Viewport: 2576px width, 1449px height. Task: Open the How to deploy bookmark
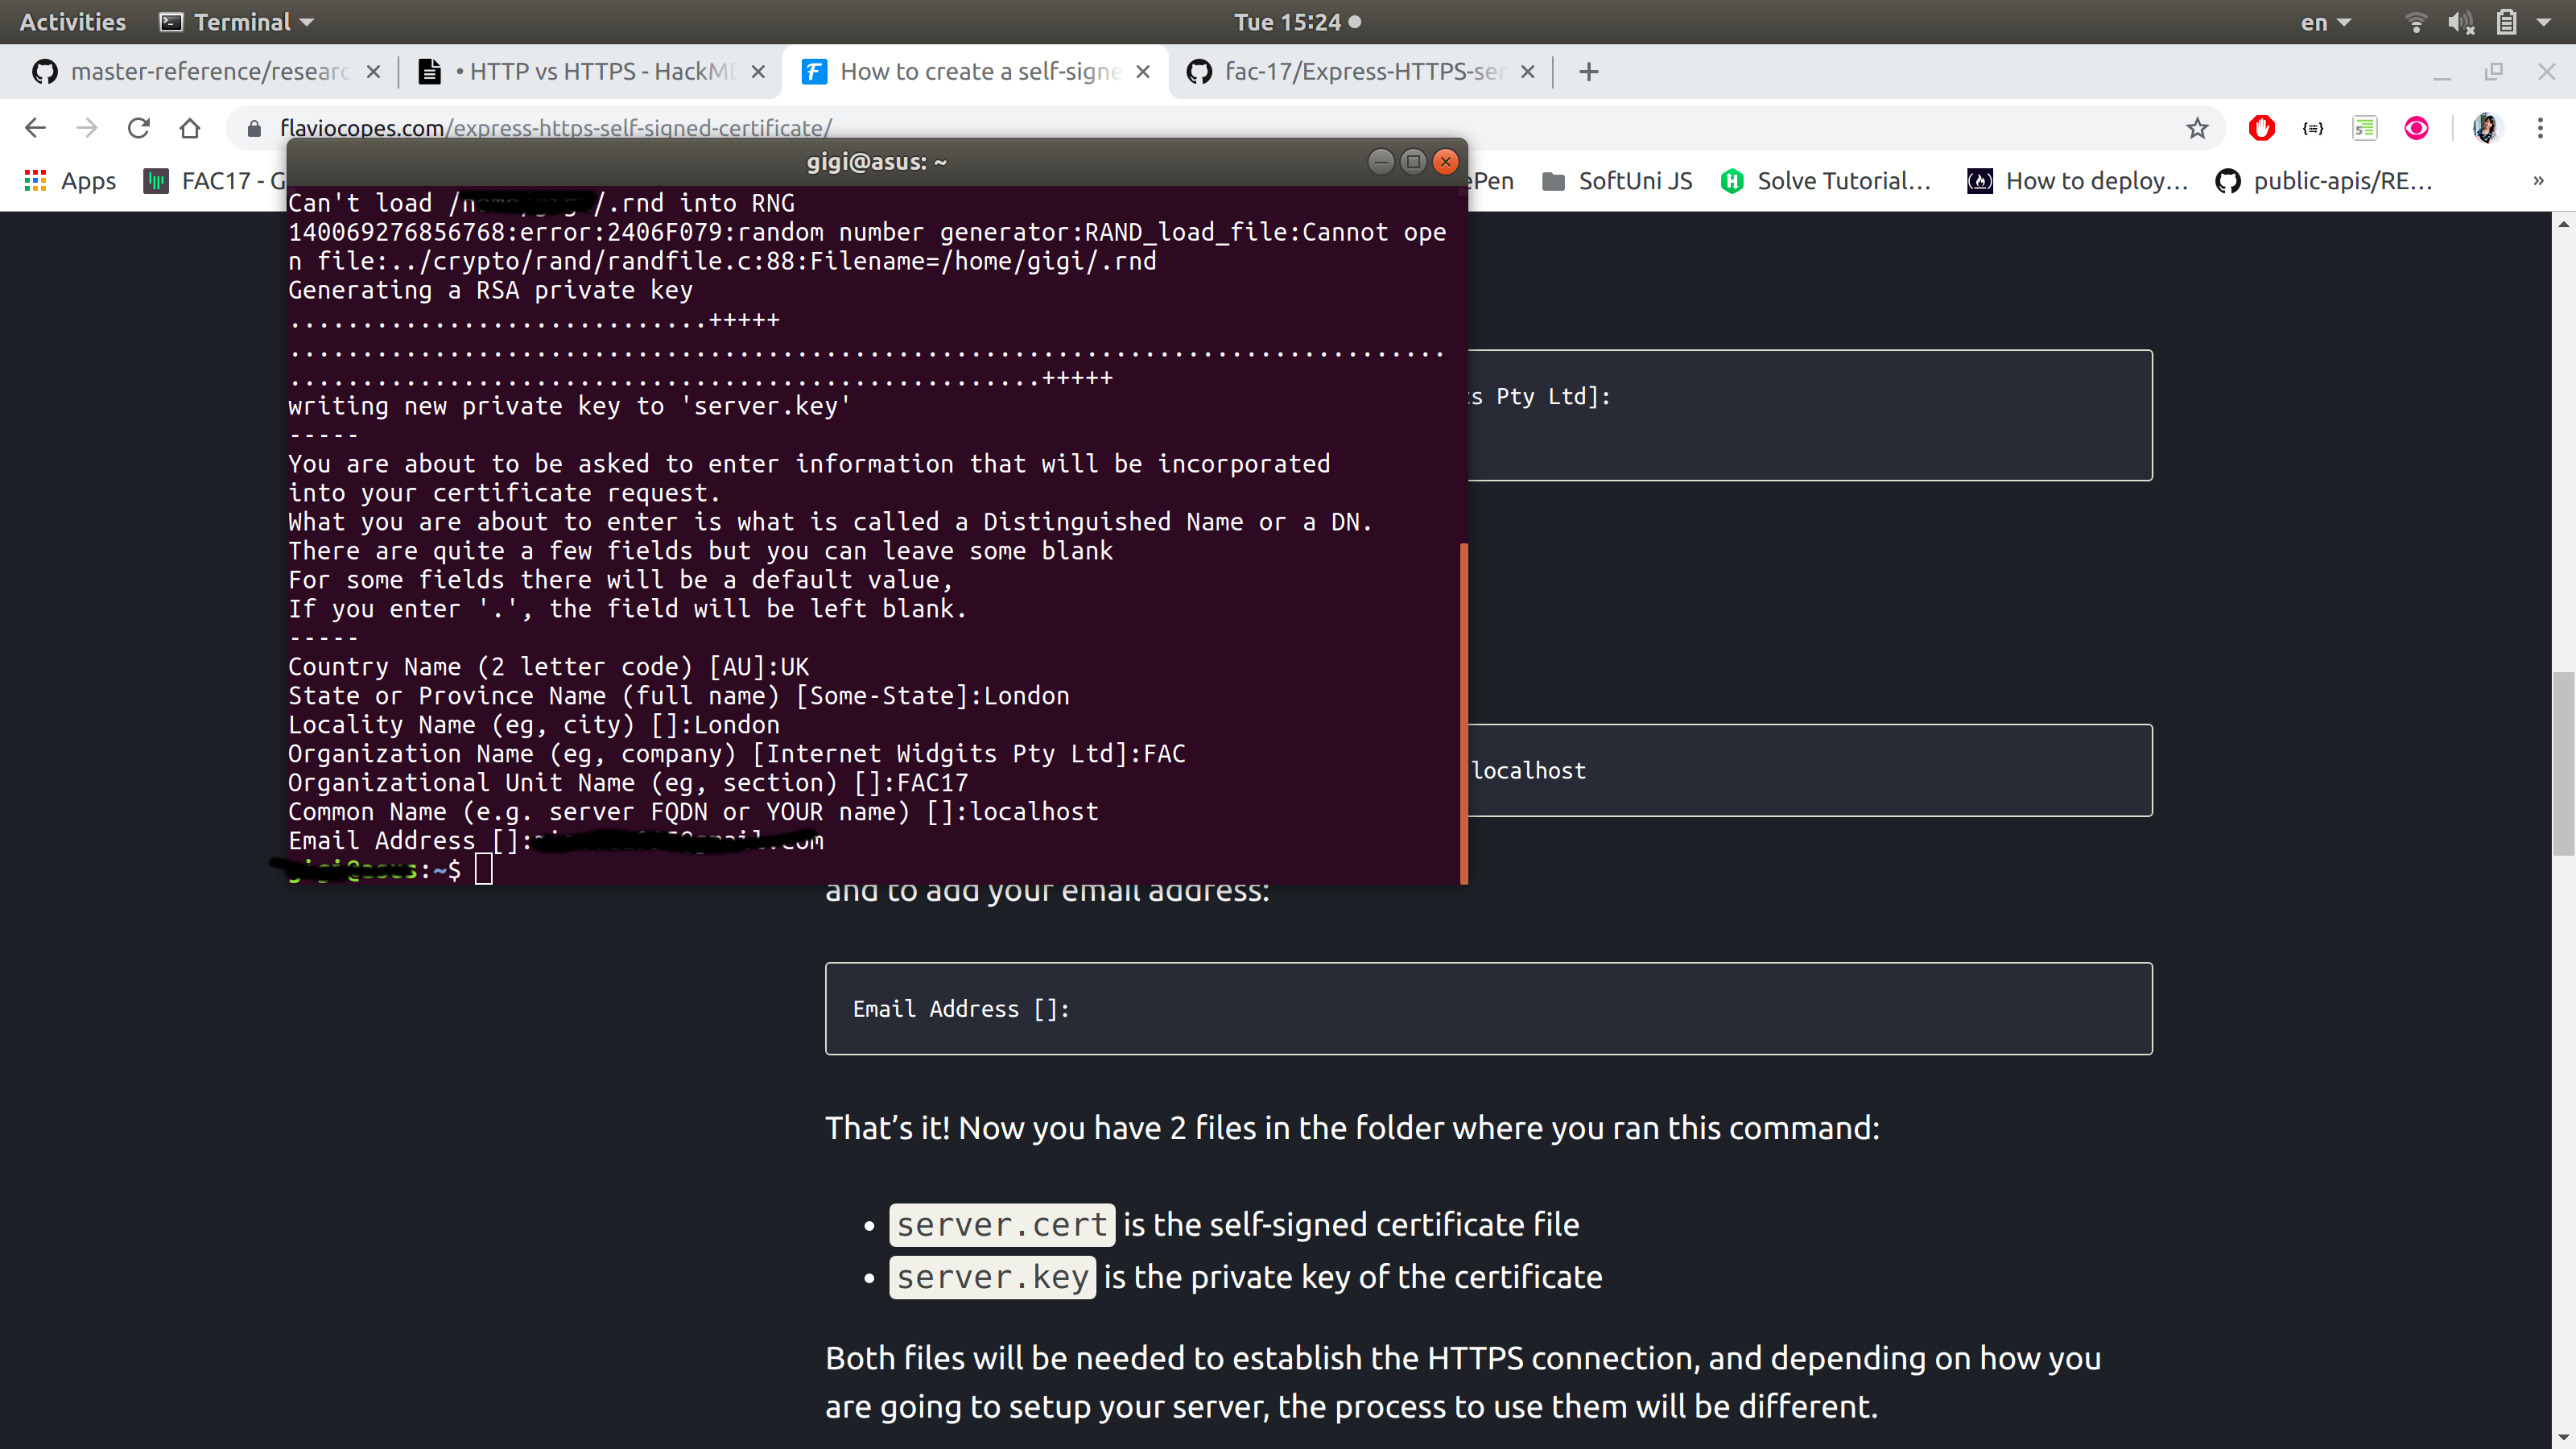tap(2078, 181)
